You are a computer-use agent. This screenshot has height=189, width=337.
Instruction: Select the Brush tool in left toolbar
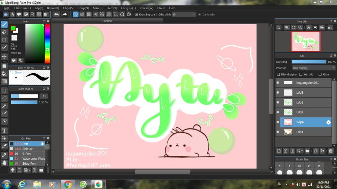click(4, 24)
